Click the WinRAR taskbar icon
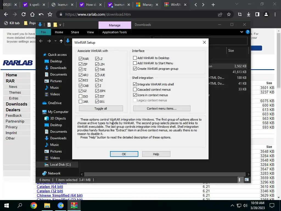 coord(74,206)
